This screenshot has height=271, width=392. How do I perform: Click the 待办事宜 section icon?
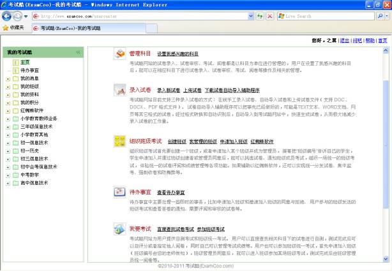119,192
